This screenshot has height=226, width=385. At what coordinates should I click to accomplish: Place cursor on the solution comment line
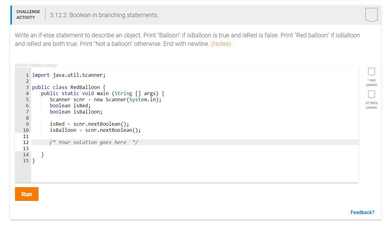(93, 142)
